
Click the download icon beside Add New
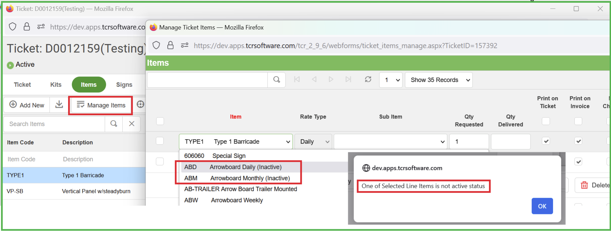click(59, 105)
